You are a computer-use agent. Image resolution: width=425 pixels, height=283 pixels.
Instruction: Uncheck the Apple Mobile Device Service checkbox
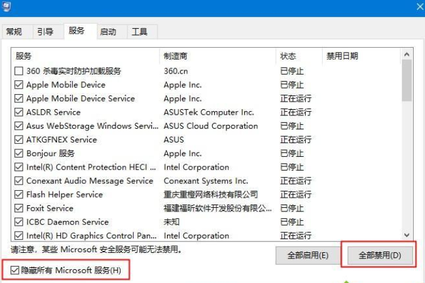19,99
